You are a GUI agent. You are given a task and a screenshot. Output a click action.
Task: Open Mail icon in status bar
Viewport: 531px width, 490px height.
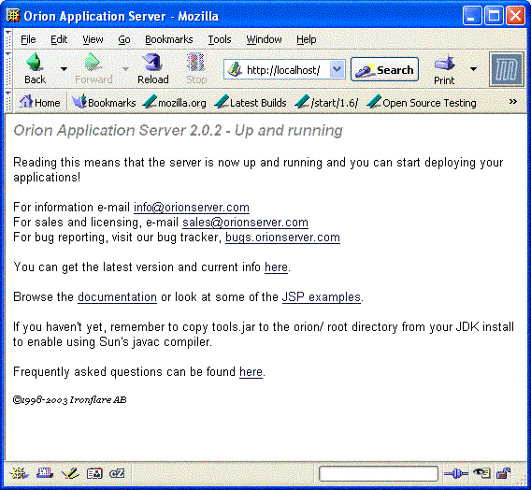tap(45, 473)
